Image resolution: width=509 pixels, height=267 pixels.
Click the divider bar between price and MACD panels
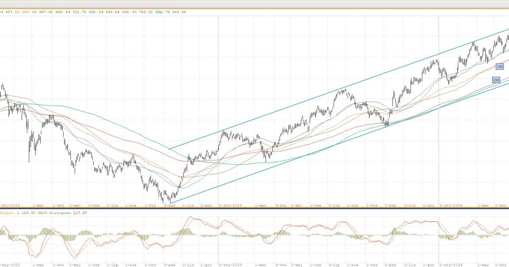[255, 209]
